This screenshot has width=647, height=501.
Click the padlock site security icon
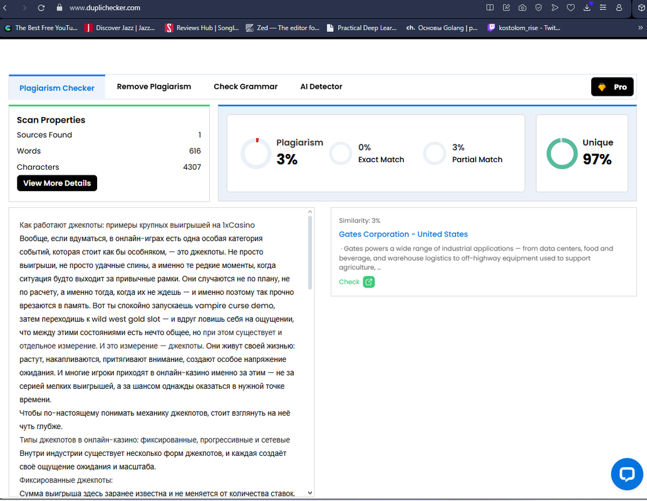tap(60, 8)
